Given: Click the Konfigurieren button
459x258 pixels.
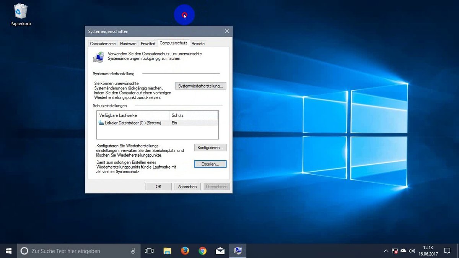Looking at the screenshot, I should point(210,147).
